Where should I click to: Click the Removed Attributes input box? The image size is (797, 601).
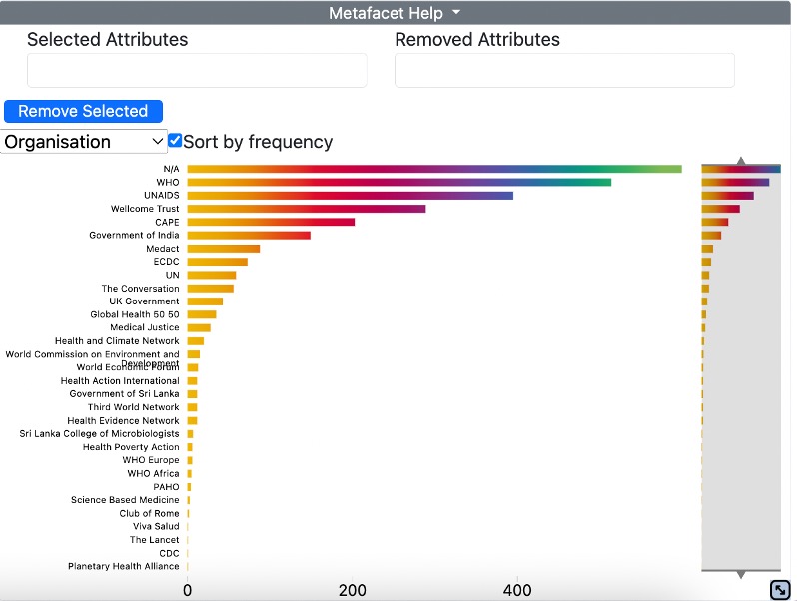coord(564,70)
